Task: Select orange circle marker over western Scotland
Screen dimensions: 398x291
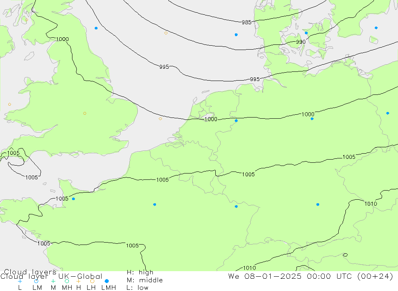Action: (x=27, y=20)
